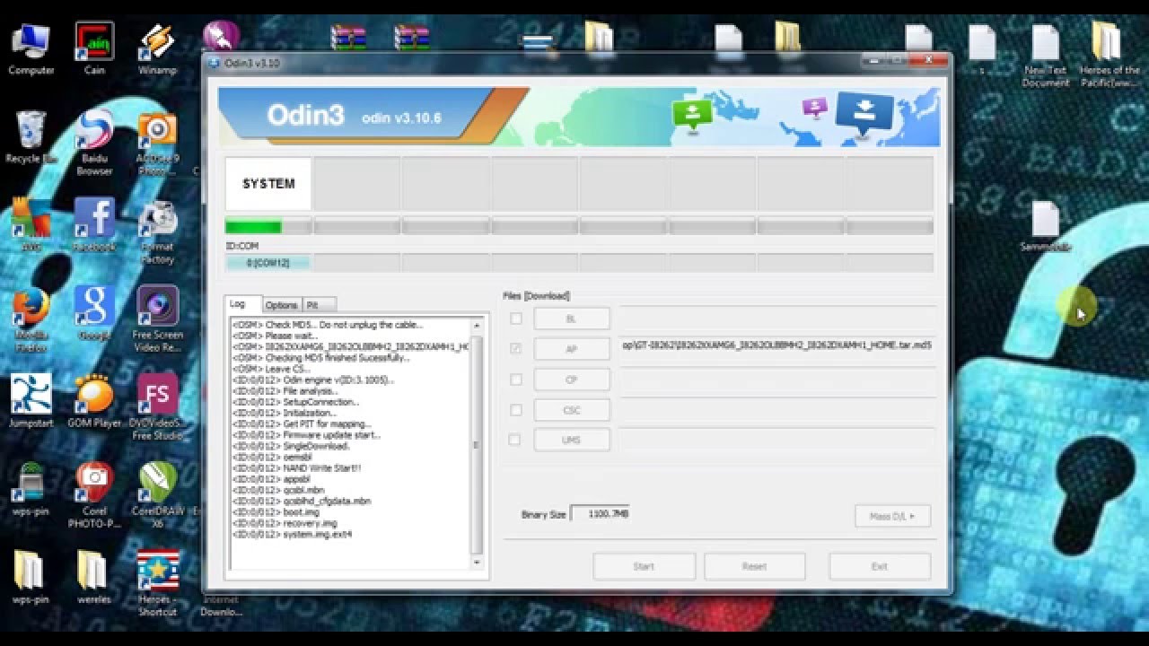Open the wps-pin folder on the desktop
This screenshot has height=646, width=1149.
tap(31, 577)
